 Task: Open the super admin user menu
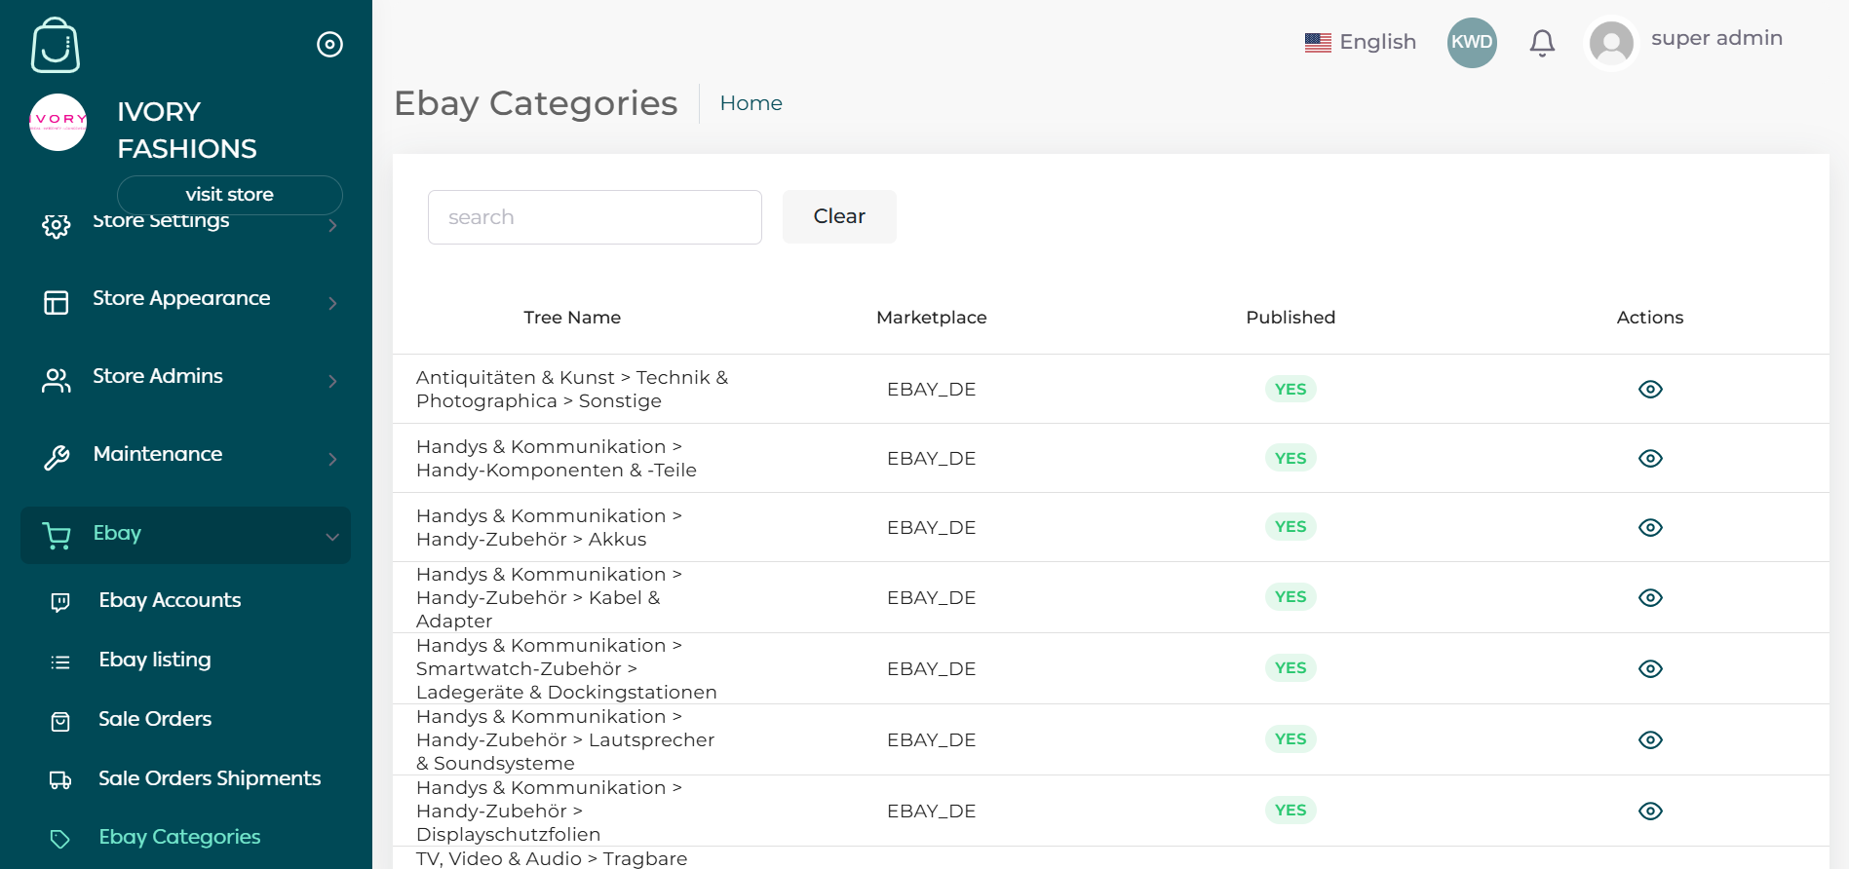1716,39
